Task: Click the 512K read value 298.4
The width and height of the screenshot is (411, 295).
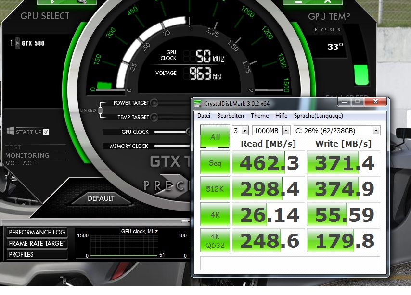Action: pos(269,188)
